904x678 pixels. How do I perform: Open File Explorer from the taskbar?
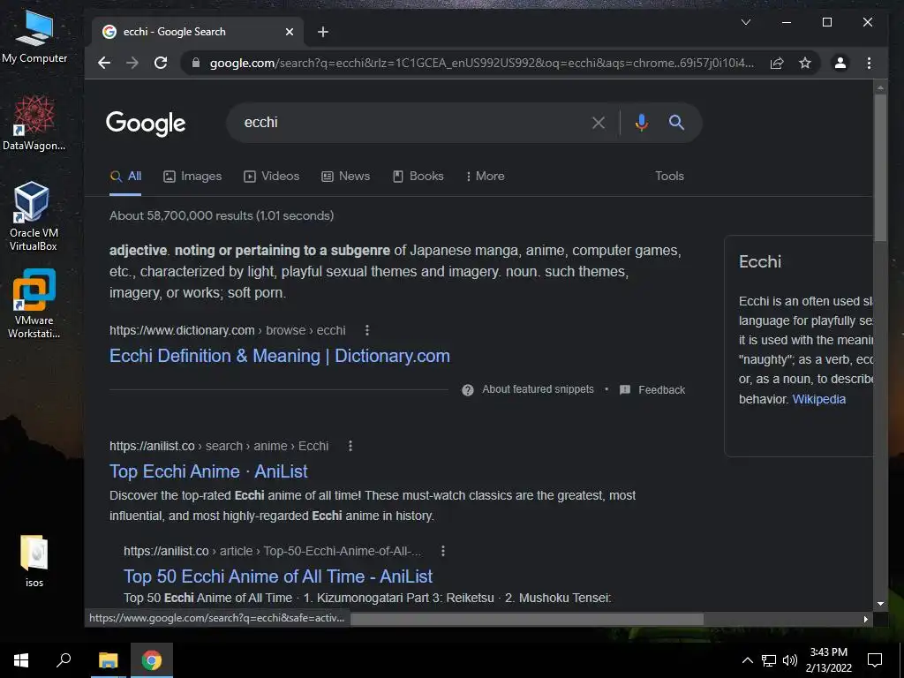coord(108,660)
